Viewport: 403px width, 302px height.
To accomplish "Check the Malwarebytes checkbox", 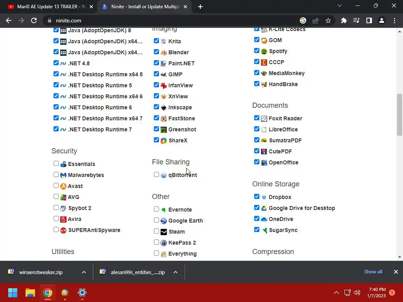I will pos(56,175).
